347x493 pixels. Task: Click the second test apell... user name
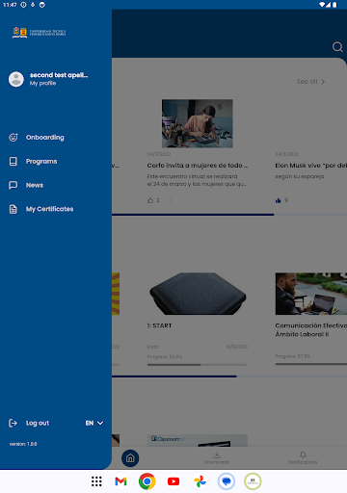point(59,75)
